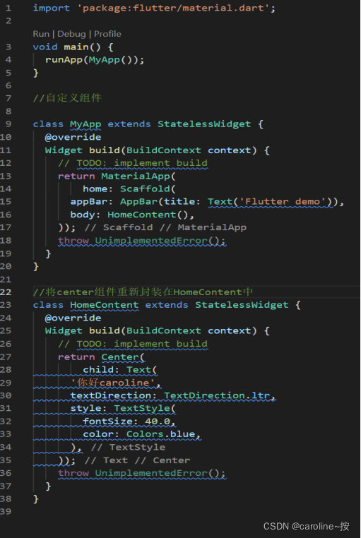Click line number 7 in the gutter
The image size is (361, 538).
[8, 98]
